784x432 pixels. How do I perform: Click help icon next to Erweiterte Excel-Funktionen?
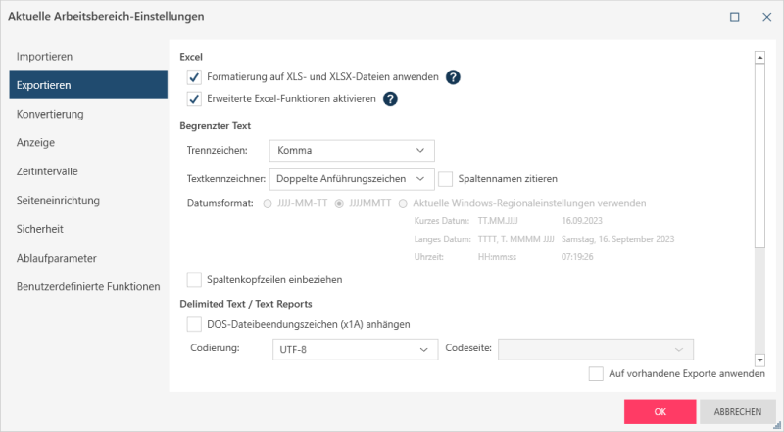pos(390,99)
